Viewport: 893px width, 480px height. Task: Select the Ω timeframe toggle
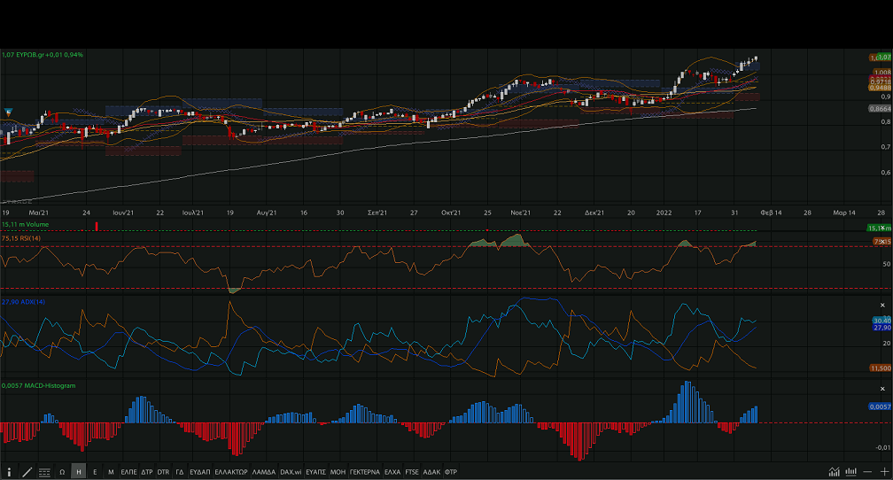tap(62, 472)
